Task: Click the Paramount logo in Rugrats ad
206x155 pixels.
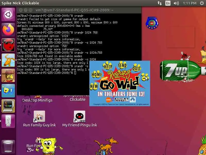Action: [133, 100]
